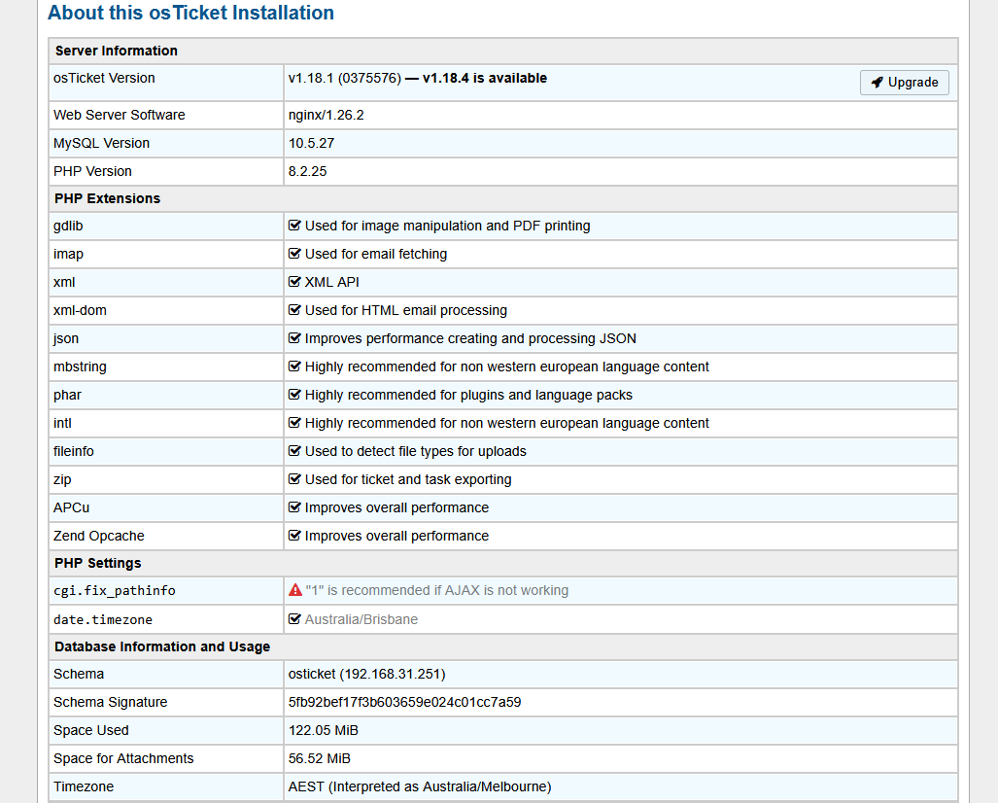
Task: Select 'osticket (192.168.31.251)' schema value
Action: point(366,675)
